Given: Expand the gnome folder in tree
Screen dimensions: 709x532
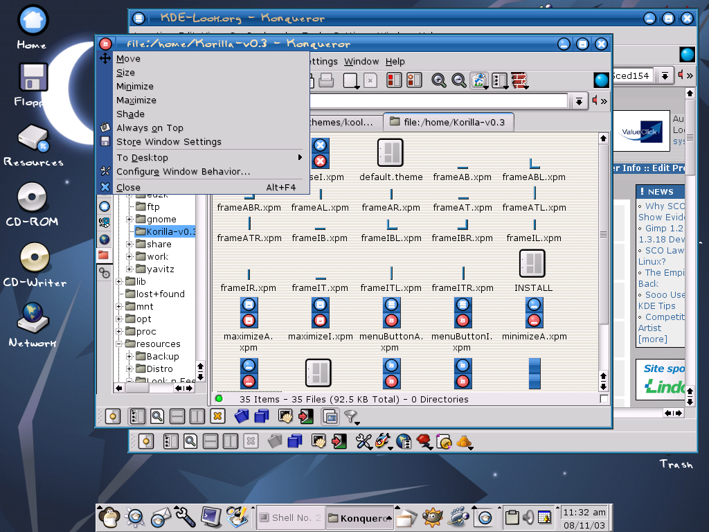Looking at the screenshot, I should (129, 219).
